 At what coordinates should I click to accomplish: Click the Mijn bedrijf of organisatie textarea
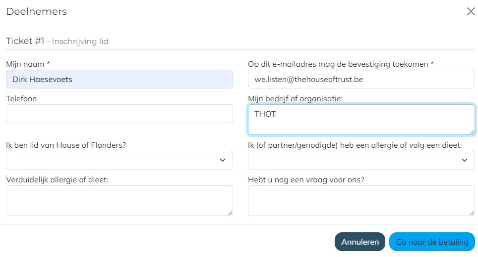[x=361, y=120]
